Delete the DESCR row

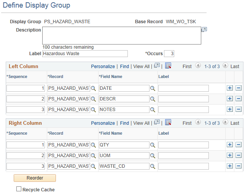click(x=239, y=99)
